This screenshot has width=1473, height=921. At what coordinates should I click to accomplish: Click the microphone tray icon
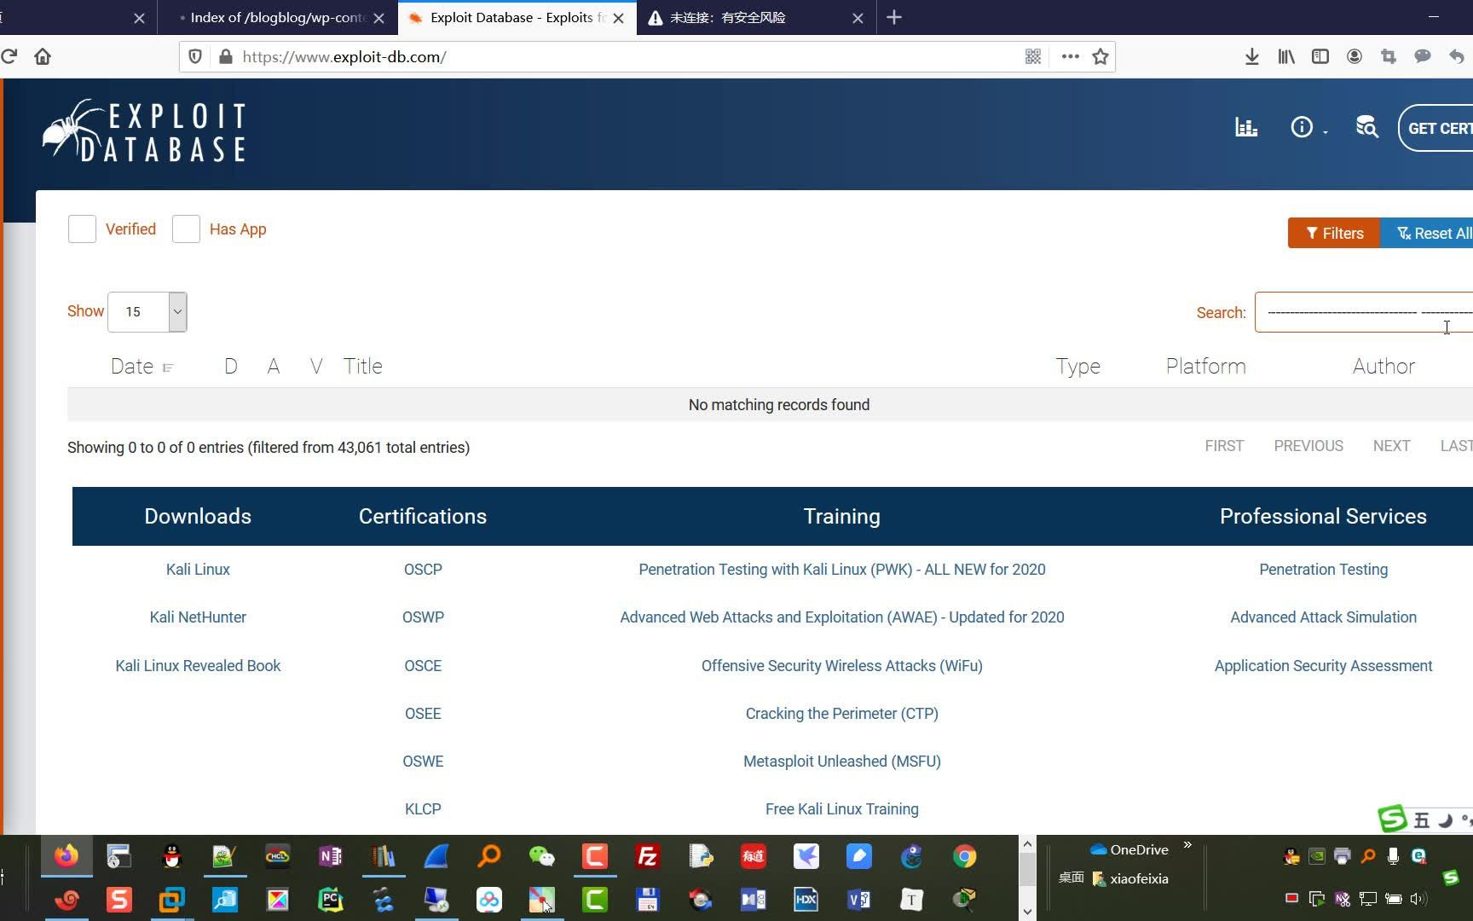coord(1393,856)
